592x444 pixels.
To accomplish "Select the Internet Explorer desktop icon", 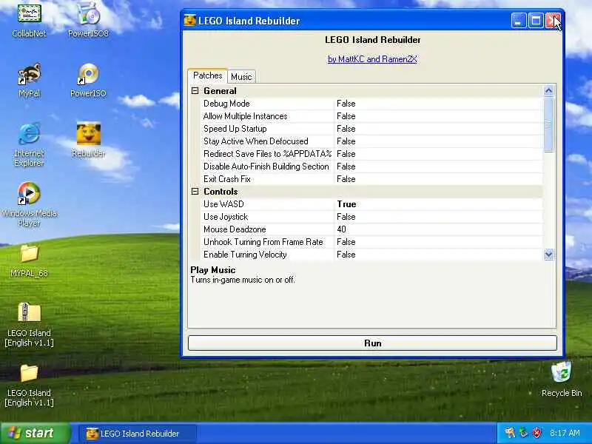I will pyautogui.click(x=29, y=134).
